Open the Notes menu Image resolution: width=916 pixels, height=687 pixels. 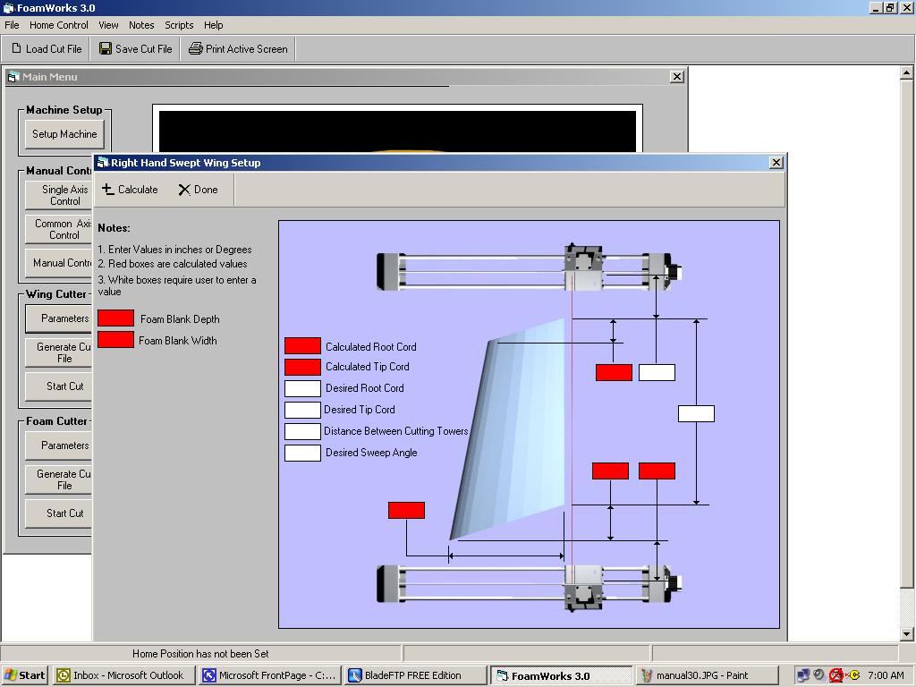(x=140, y=25)
